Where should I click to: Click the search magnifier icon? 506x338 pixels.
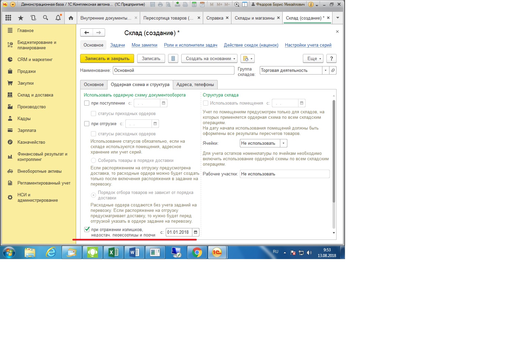[45, 18]
